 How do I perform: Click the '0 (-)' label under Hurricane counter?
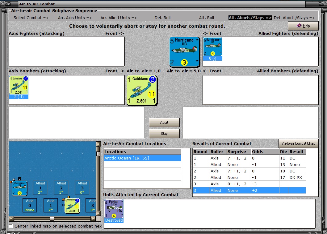(212, 58)
